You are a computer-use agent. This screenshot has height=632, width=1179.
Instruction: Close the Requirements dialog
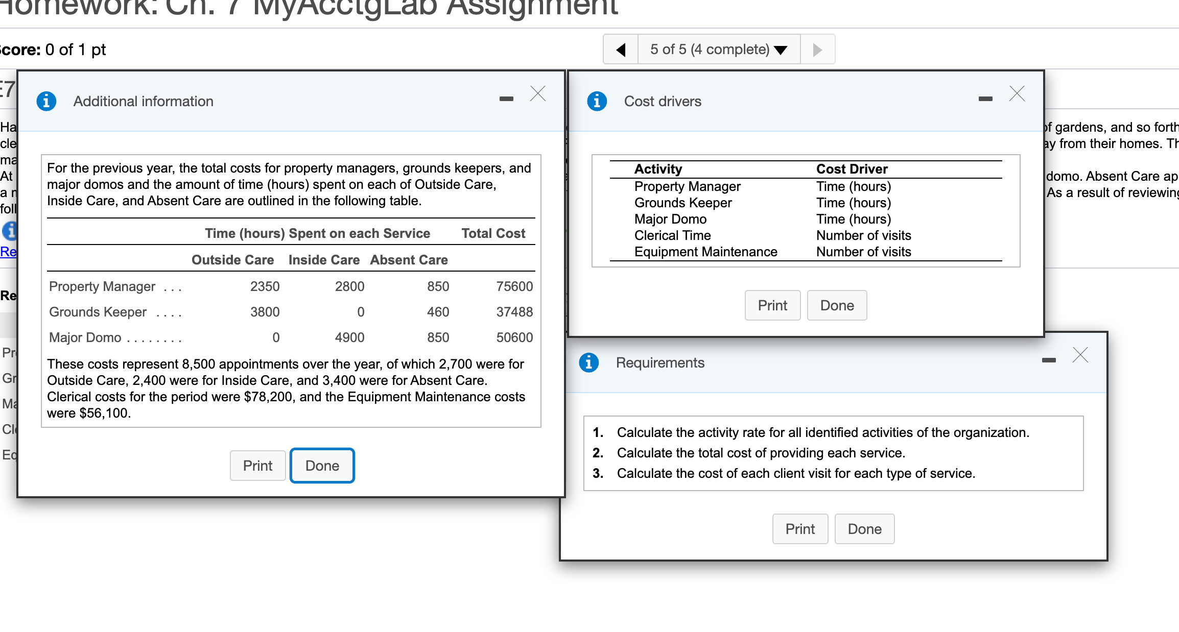tap(1080, 355)
